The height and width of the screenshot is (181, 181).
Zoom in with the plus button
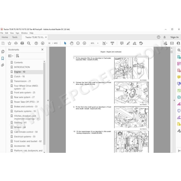[84, 43]
